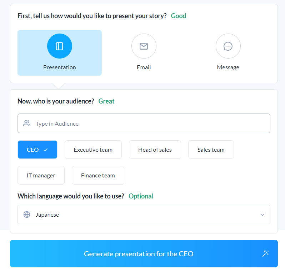Open the Japanese language dropdown

coord(144,215)
